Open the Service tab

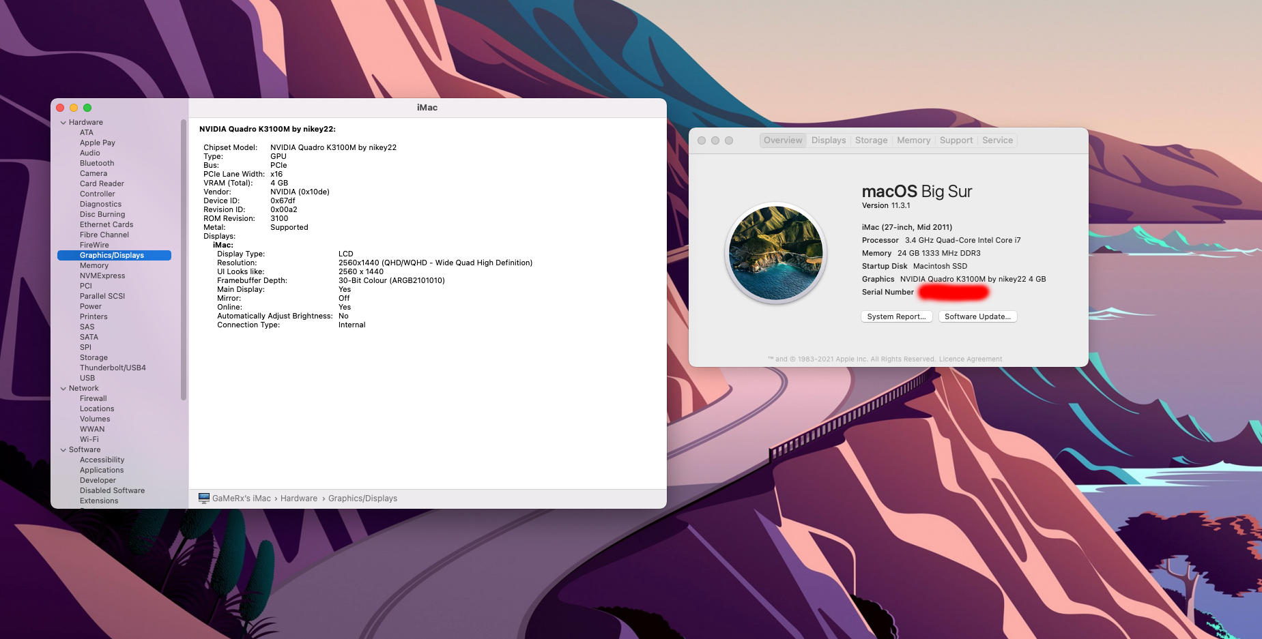[x=998, y=140]
